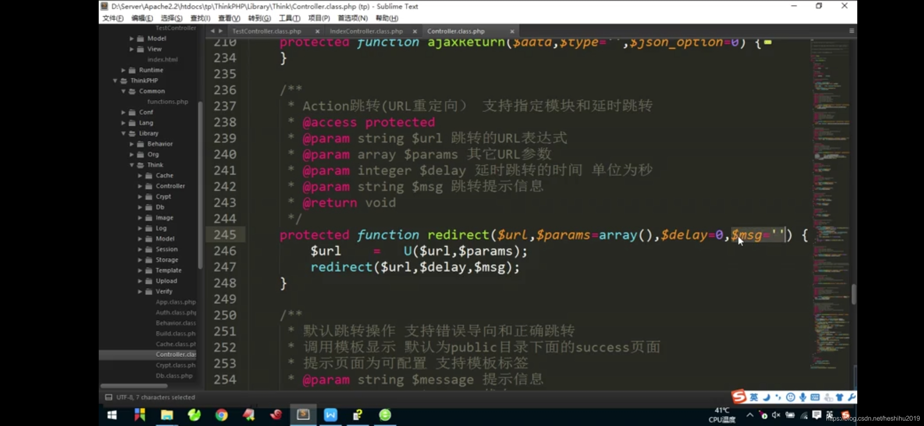Collapse the Common folder

[x=123, y=91]
